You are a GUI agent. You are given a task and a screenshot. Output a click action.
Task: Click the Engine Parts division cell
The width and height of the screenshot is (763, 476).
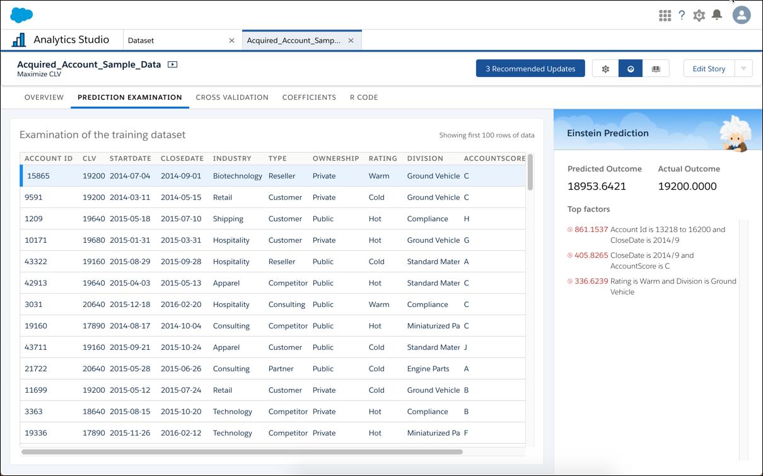click(428, 369)
